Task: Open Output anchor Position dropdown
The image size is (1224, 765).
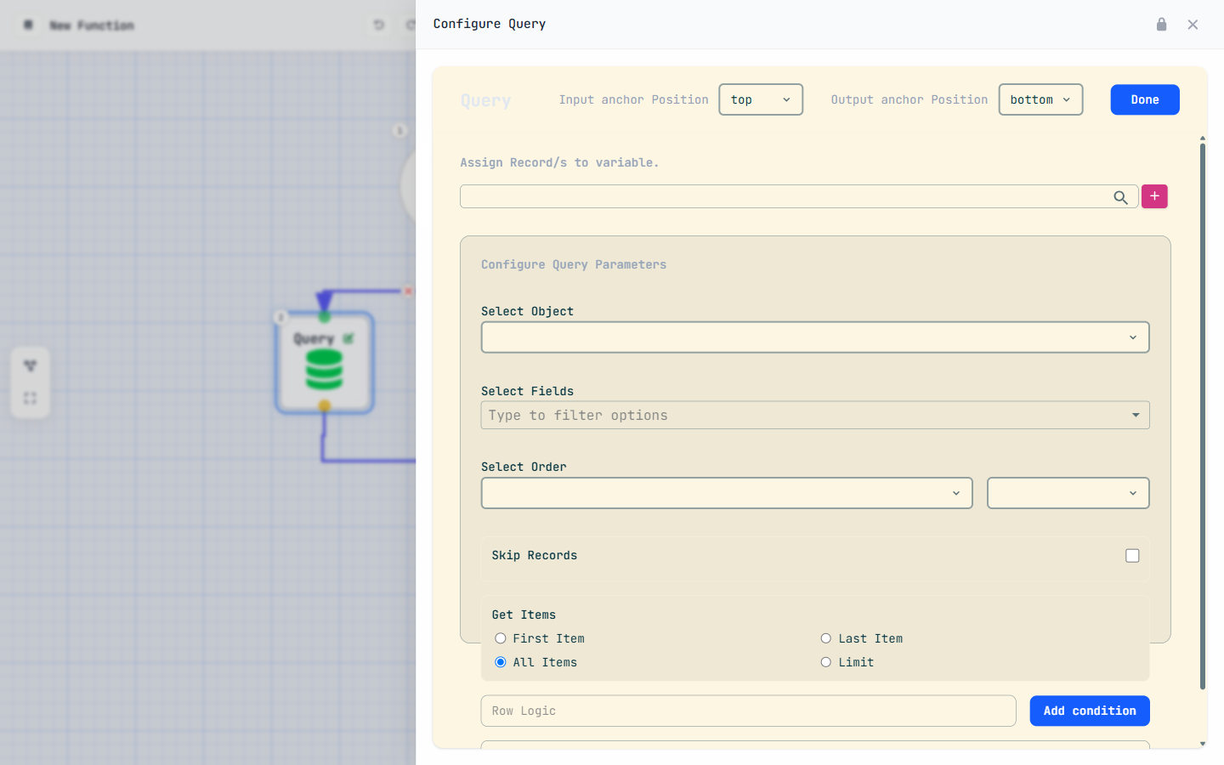Action: (x=1040, y=99)
